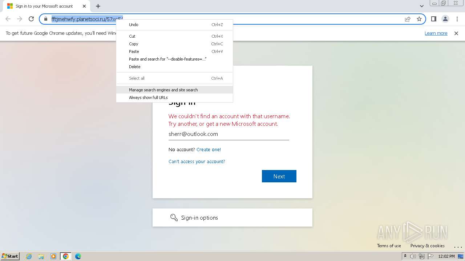465x261 pixels.
Task: Open the volume speaker tray icon
Action: tap(413, 256)
